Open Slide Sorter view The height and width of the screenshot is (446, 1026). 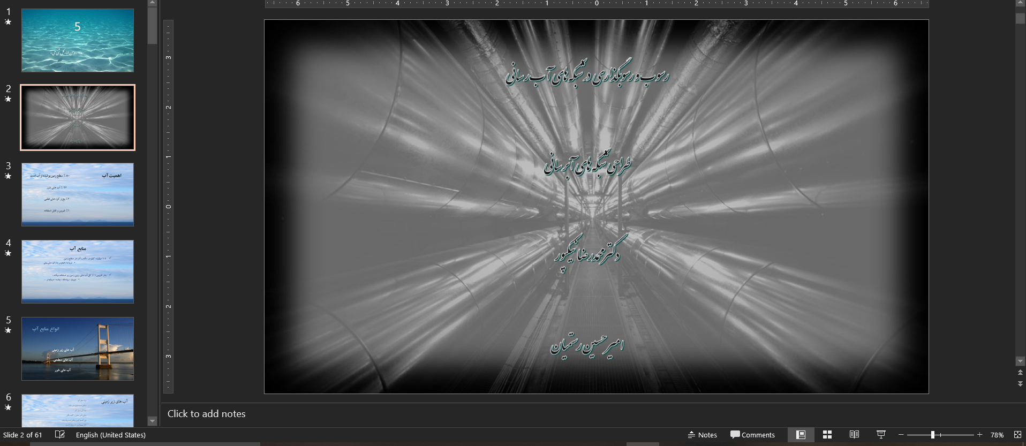(x=827, y=435)
